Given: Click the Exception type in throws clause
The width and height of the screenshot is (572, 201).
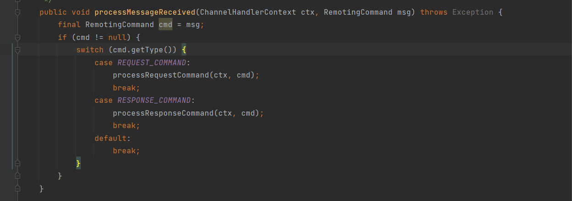Looking at the screenshot, I should (x=472, y=12).
